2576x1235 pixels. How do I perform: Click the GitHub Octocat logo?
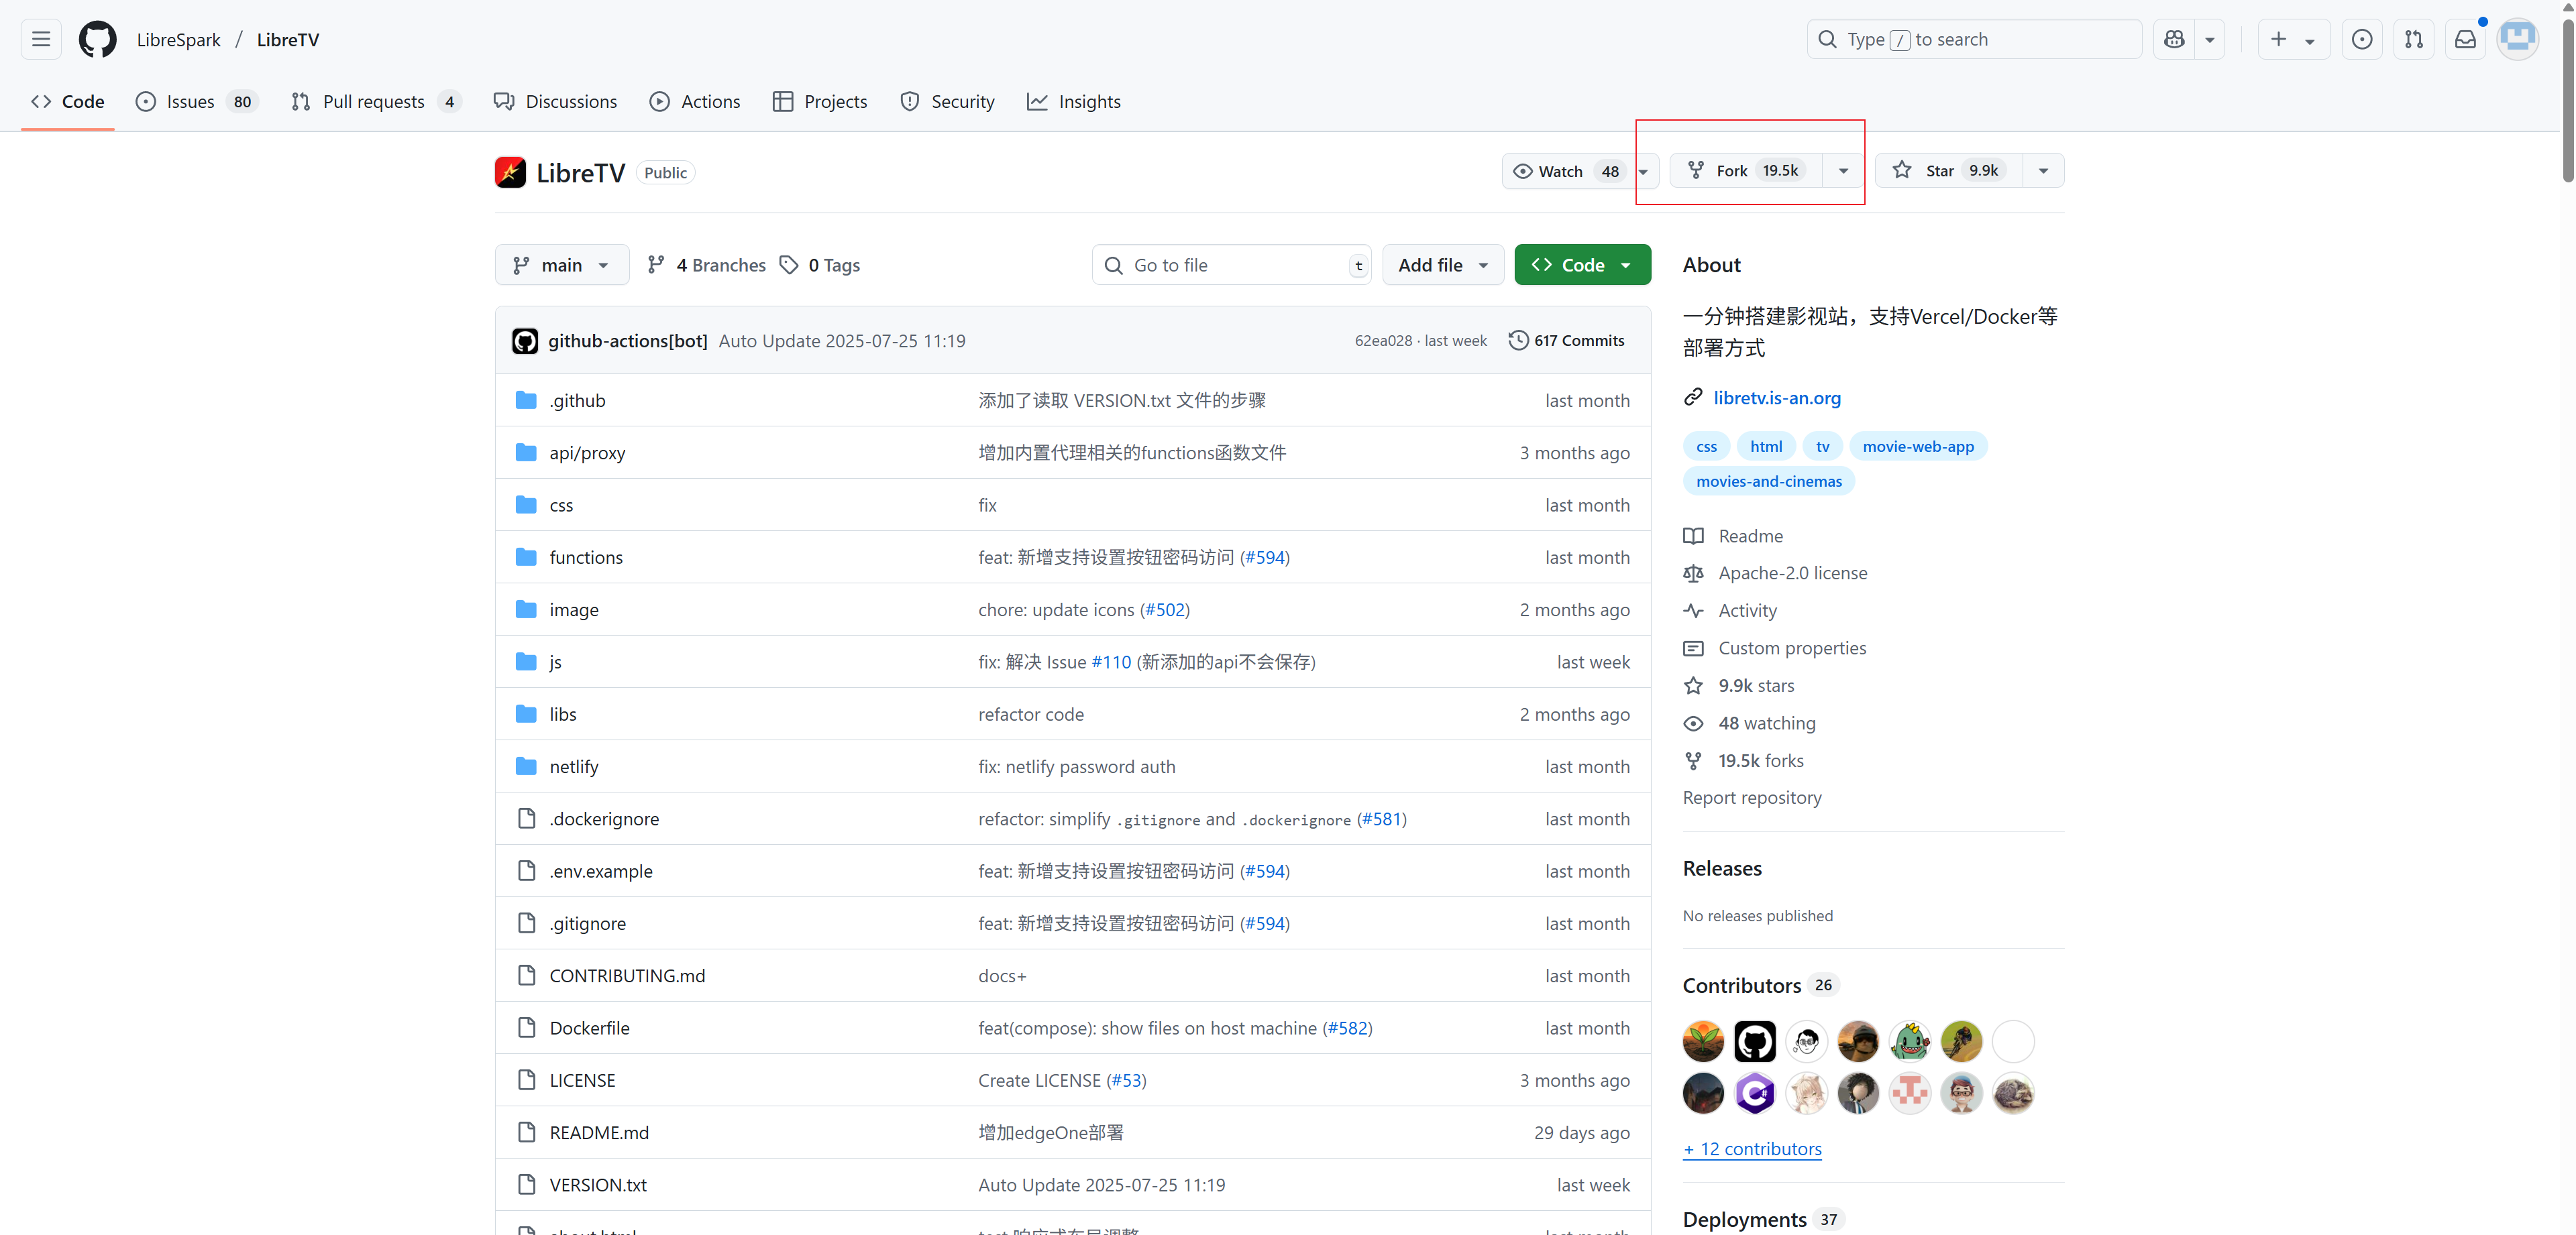click(97, 39)
